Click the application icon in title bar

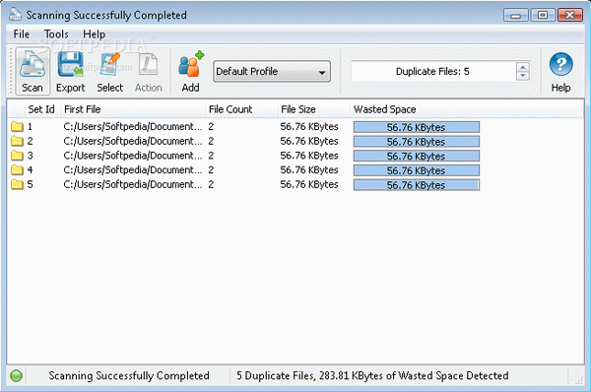coord(15,15)
